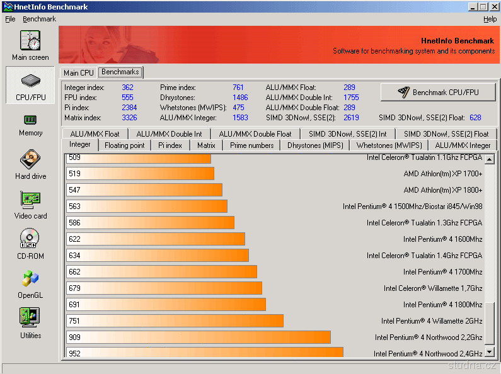Switch to the Floating point tab
This screenshot has height=374, width=501.
(124, 145)
